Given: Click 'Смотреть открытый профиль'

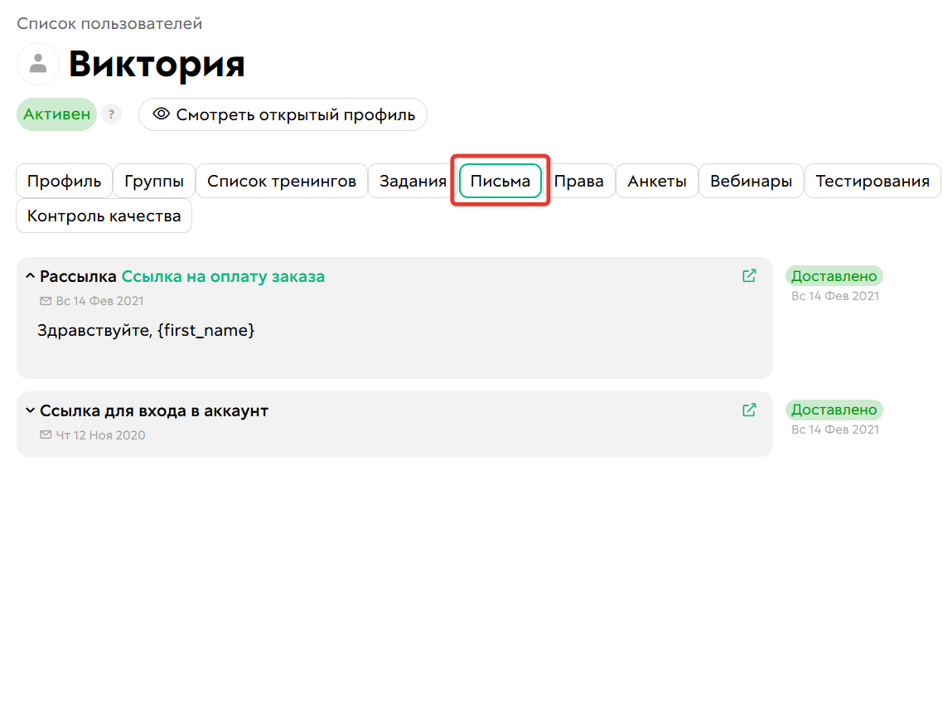Looking at the screenshot, I should click(283, 114).
